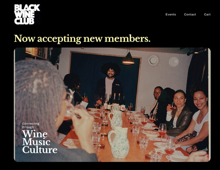Open the Events page
Screen dimensions: 220x170
(x=170, y=14)
